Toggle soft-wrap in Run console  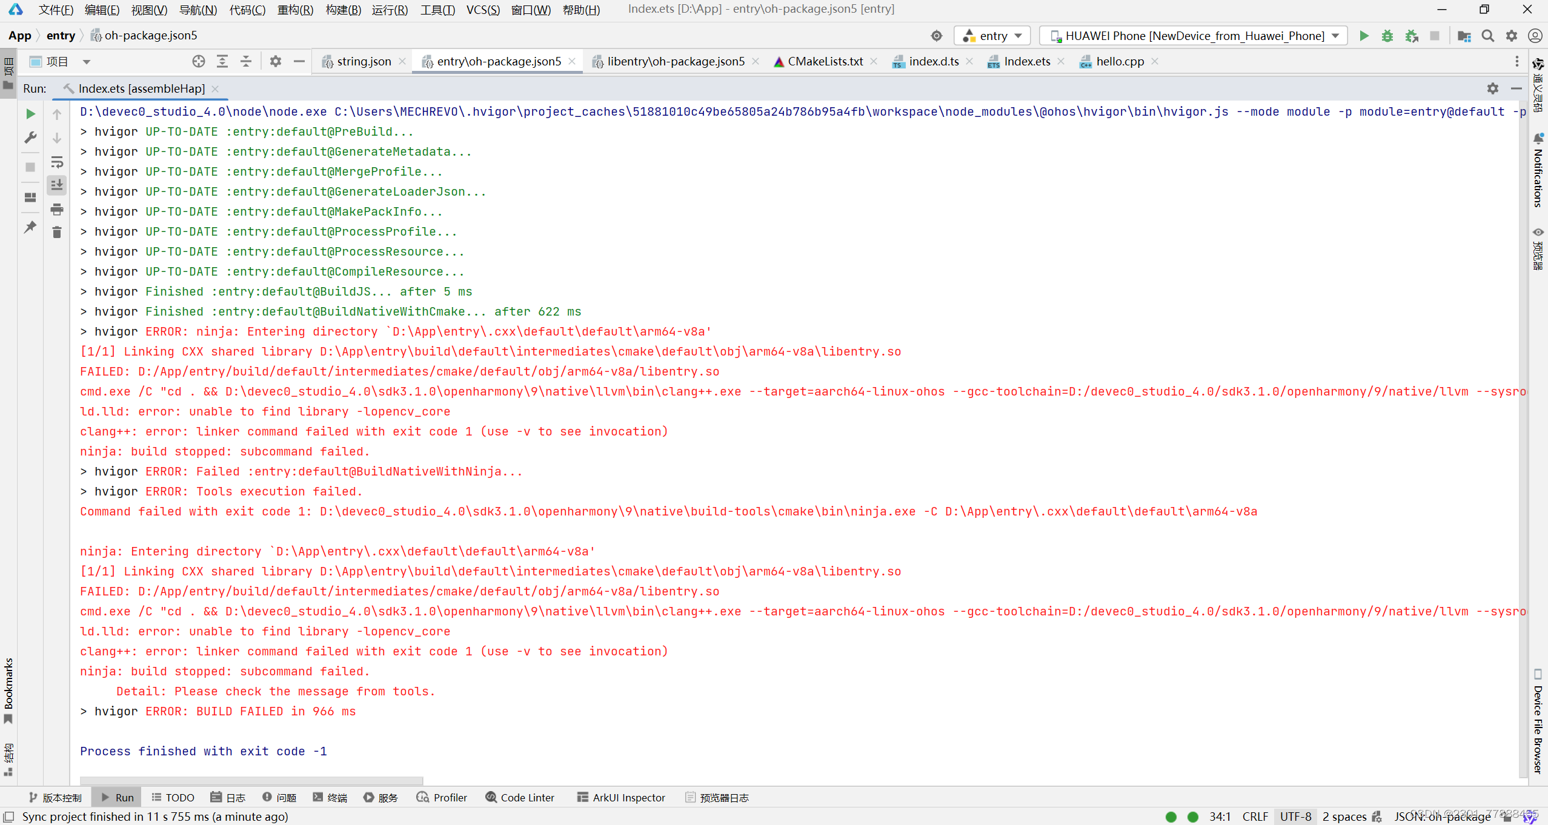pyautogui.click(x=57, y=162)
